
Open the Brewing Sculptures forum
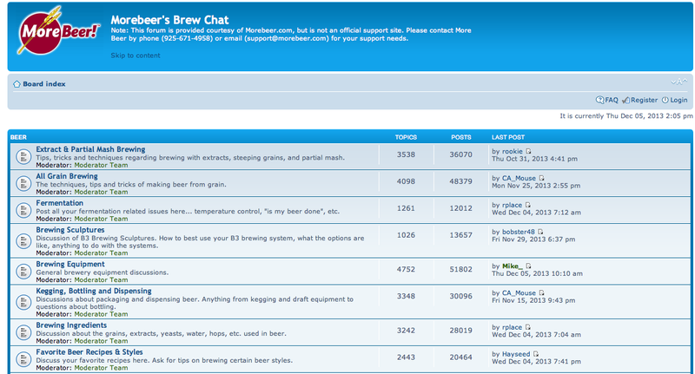(70, 230)
